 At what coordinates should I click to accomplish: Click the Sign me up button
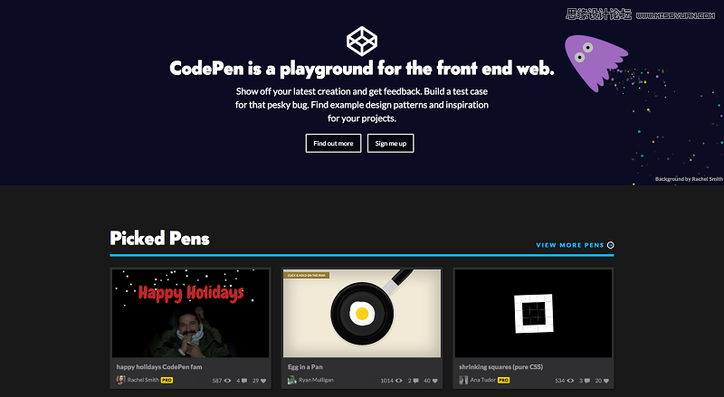[x=391, y=143]
